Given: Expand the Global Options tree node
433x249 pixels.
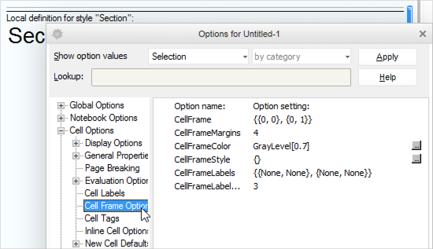Looking at the screenshot, I should [61, 106].
